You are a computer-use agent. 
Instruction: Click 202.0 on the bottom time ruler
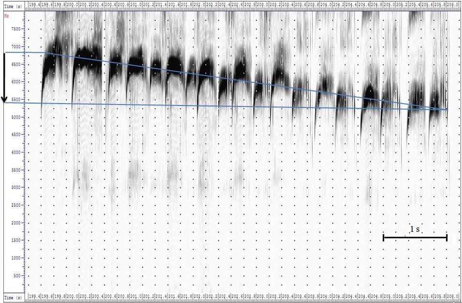pyautogui.click(x=199, y=297)
